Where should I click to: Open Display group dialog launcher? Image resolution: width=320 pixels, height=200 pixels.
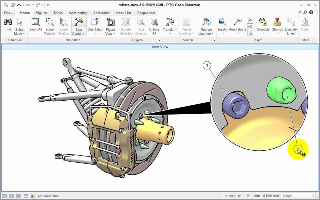(x=158, y=40)
